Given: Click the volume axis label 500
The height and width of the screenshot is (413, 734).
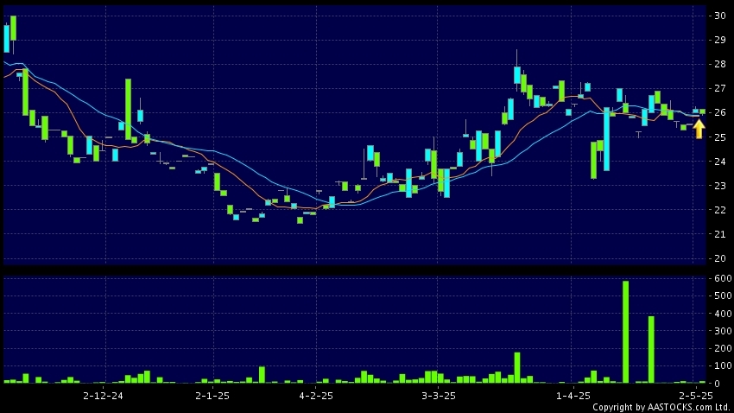Looking at the screenshot, I should tap(724, 295).
